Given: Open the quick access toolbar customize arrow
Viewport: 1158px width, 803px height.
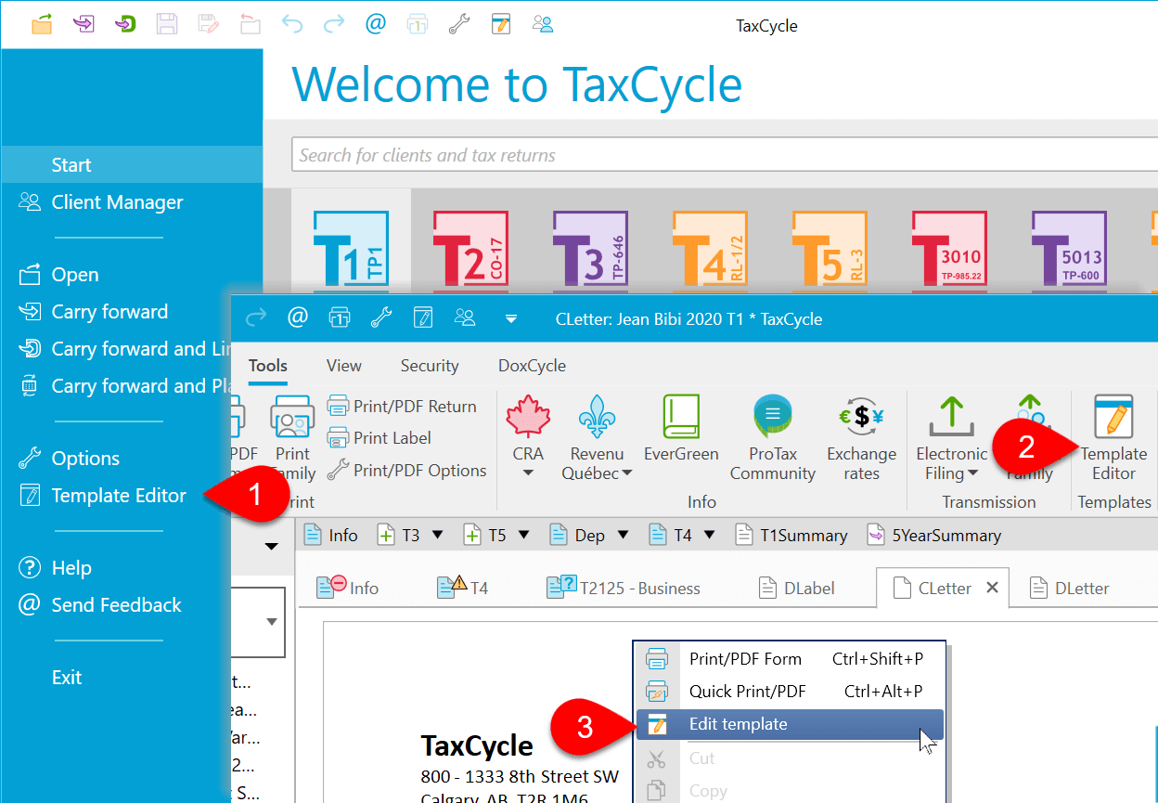Looking at the screenshot, I should pyautogui.click(x=510, y=318).
